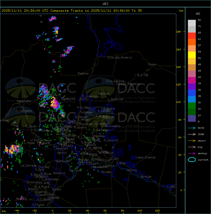Click the Cacheuta label
Screen dimensions: 211x214
click(43, 143)
